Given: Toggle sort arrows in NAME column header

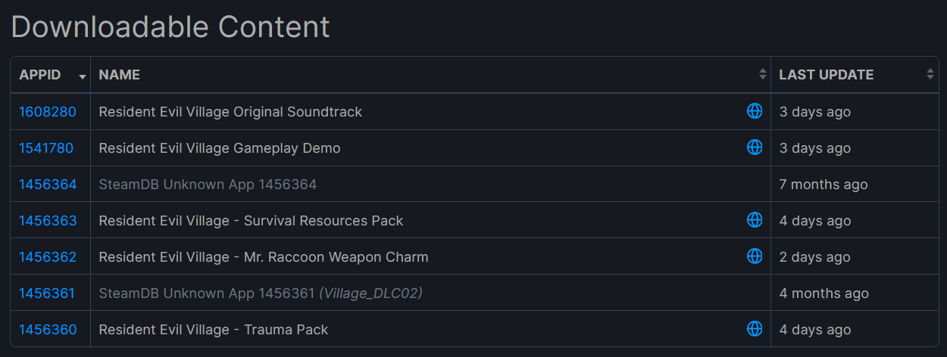Looking at the screenshot, I should [762, 75].
